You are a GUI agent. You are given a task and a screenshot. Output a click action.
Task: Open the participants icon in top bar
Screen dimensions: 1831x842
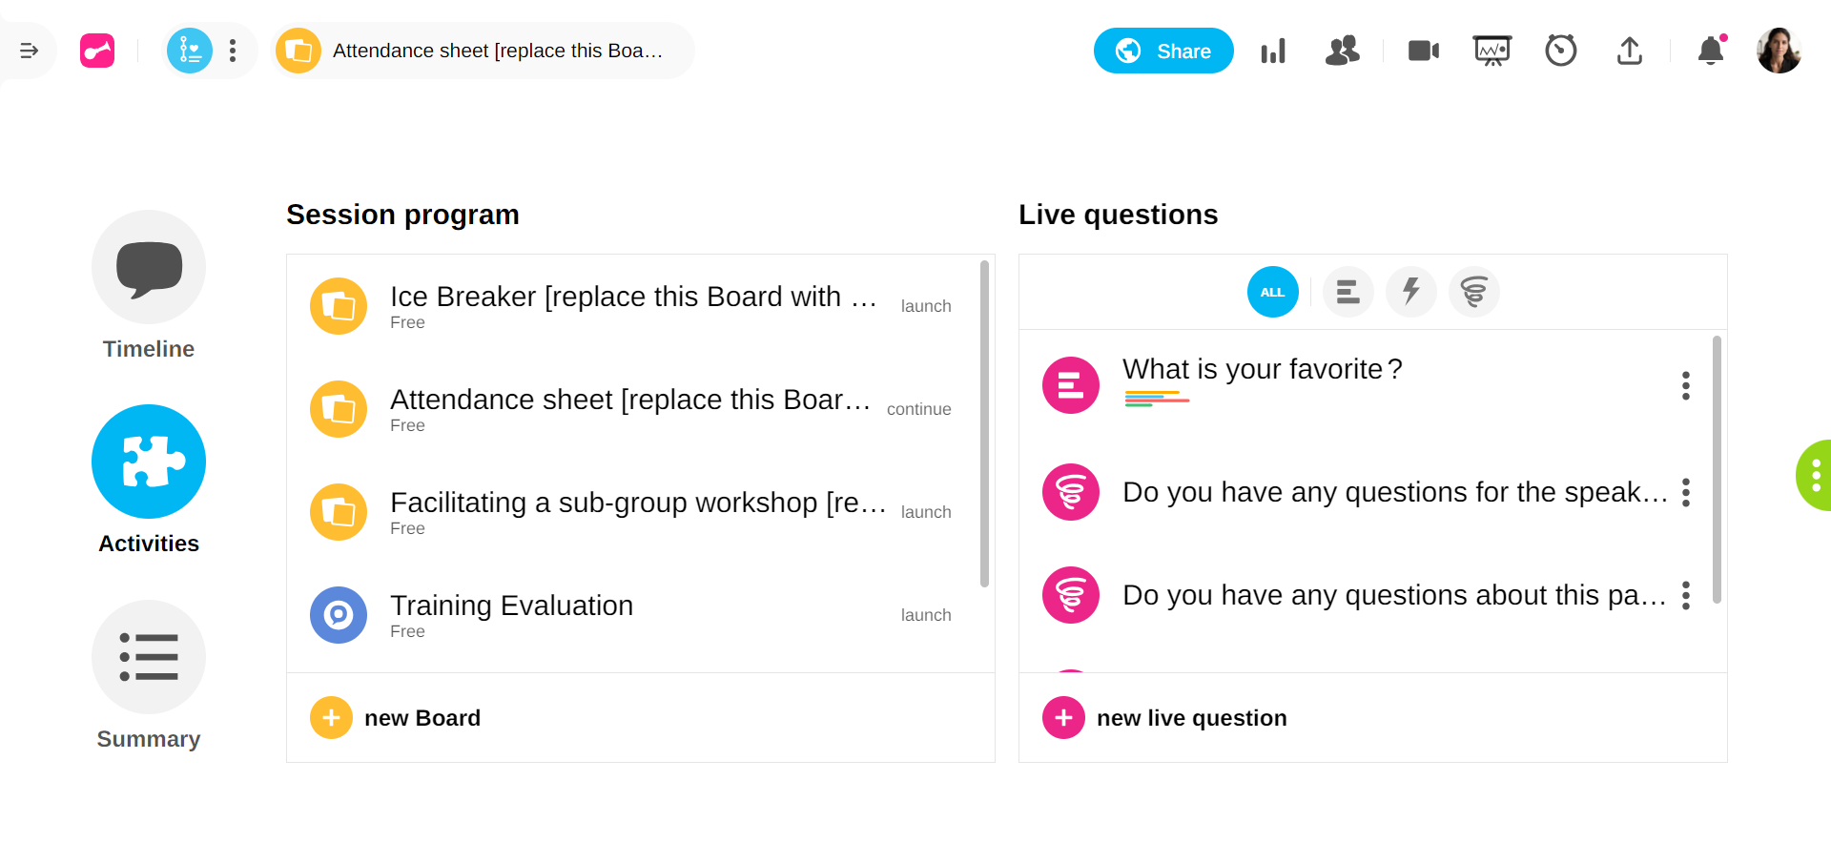click(1342, 51)
